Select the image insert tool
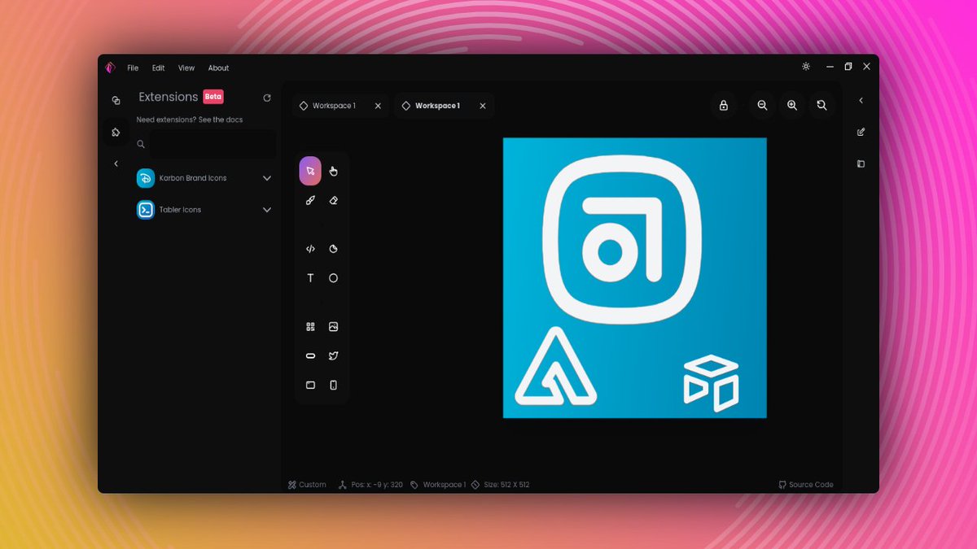Viewport: 977px width, 549px height. pyautogui.click(x=334, y=327)
